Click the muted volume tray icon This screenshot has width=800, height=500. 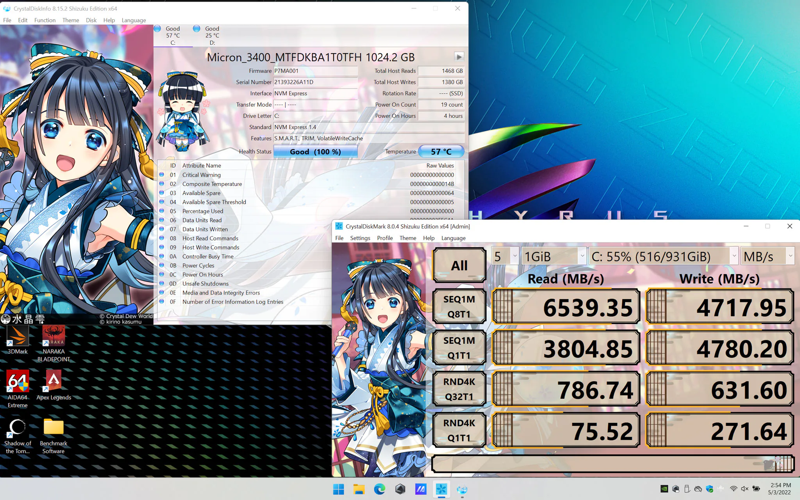(745, 489)
